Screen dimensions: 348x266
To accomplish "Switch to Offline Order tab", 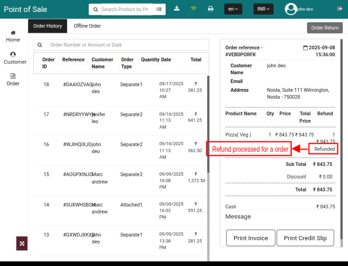I will pos(87,26).
